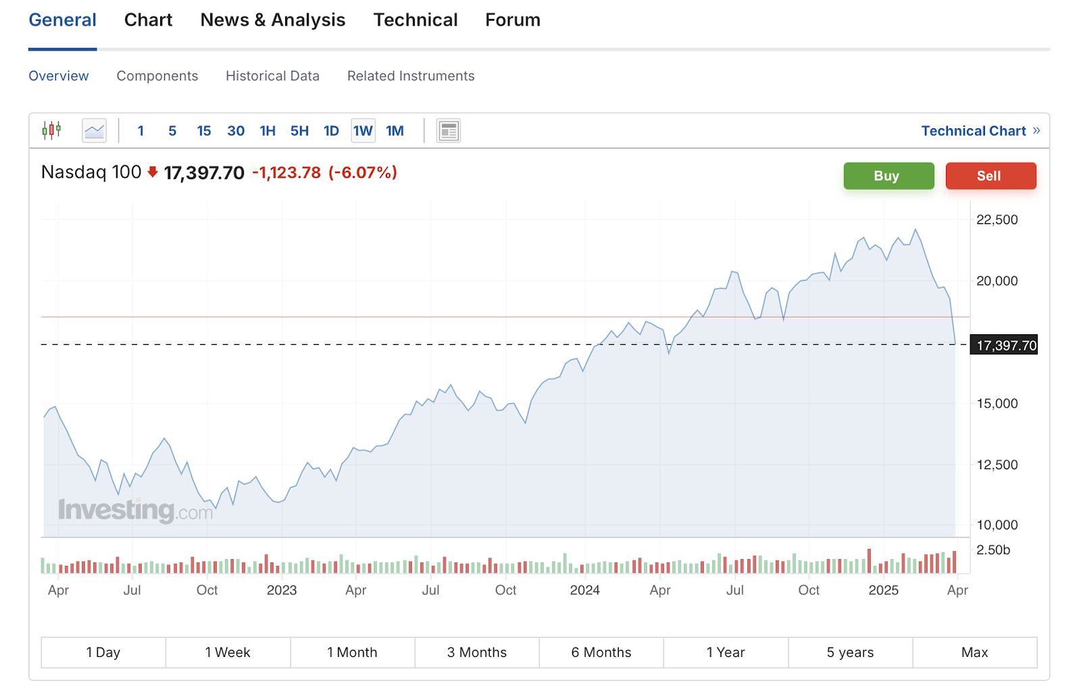Screen dimensions: 1081x690
Task: Switch to candlestick chart type icon
Action: click(x=51, y=130)
